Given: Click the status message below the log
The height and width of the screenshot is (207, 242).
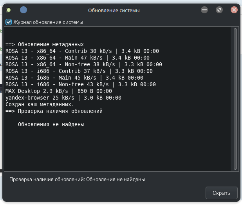Looking at the screenshot, I should [77, 179].
